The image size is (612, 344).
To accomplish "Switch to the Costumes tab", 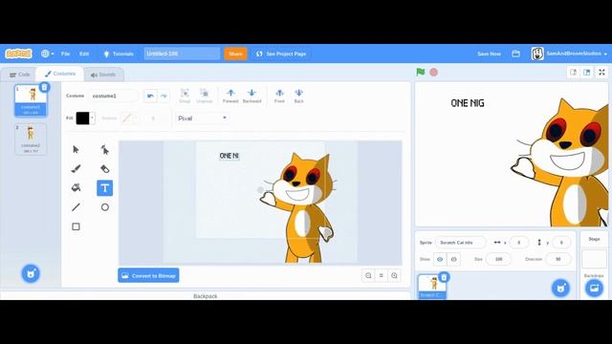I will pyautogui.click(x=59, y=74).
